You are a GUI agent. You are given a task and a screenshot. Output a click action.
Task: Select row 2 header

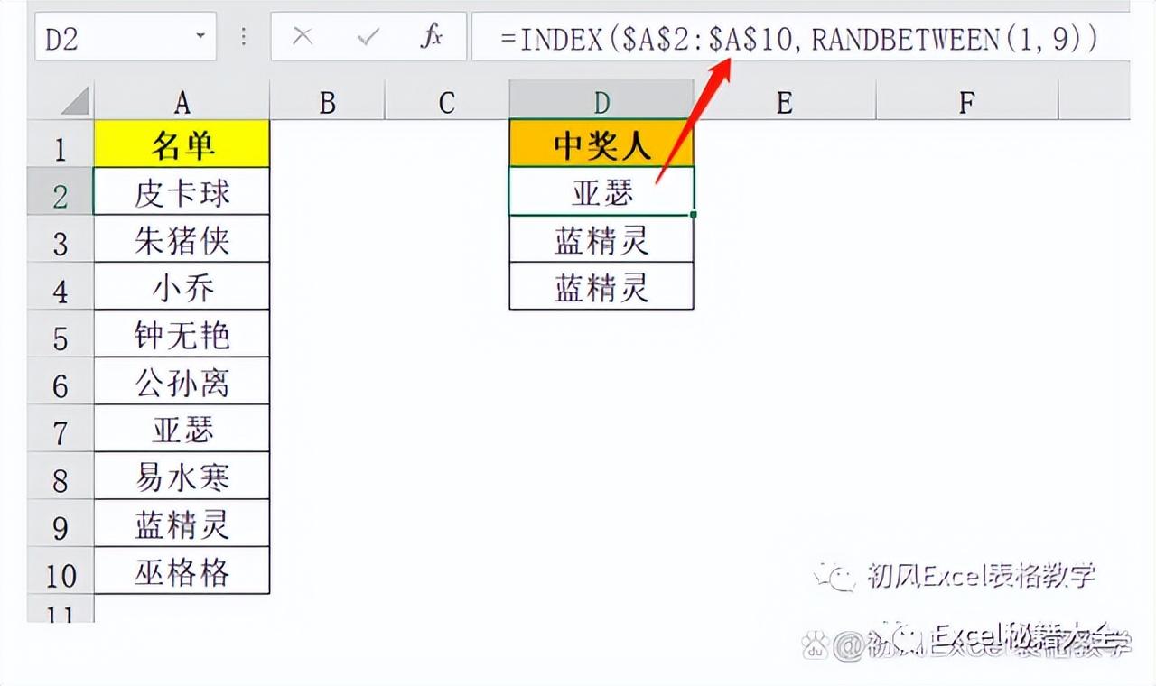coord(60,193)
